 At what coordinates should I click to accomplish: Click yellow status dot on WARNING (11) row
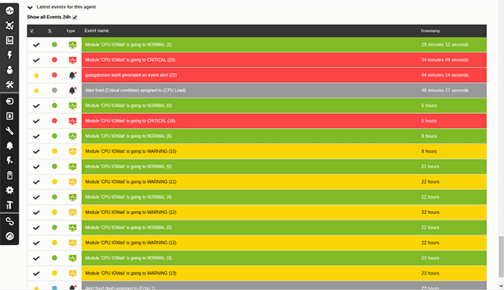pos(54,182)
